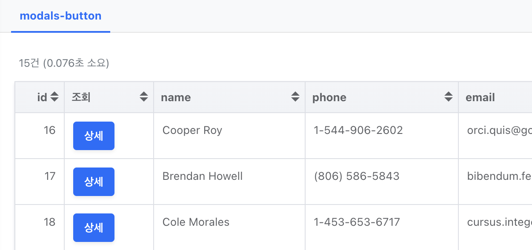The width and height of the screenshot is (532, 250).
Task: Select the Brendan Howell name cell
Action: [229, 182]
